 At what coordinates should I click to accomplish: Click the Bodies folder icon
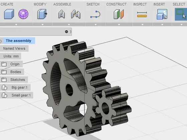tap(4, 72)
